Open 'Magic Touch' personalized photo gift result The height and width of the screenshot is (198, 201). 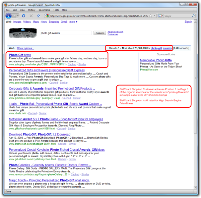tap(49, 180)
